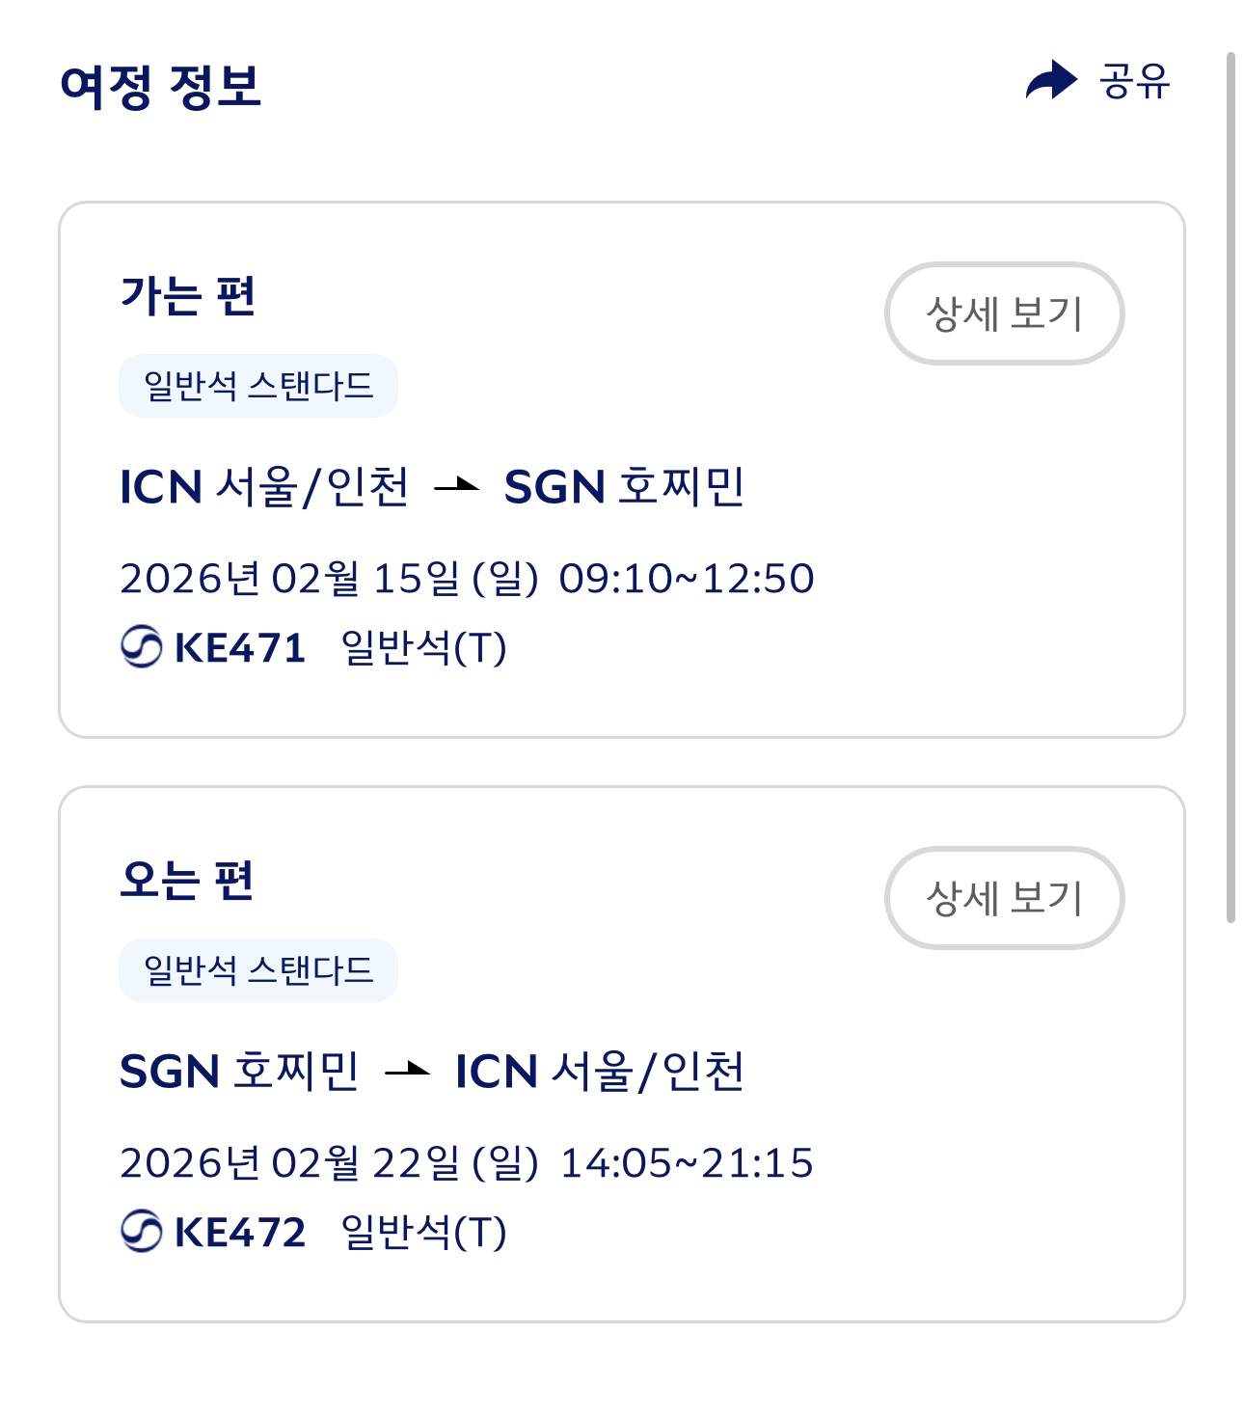Viewport: 1244px width, 1415px height.
Task: Select the 일반석 스탠다드 tag in 가는 편
Action: pyautogui.click(x=257, y=386)
